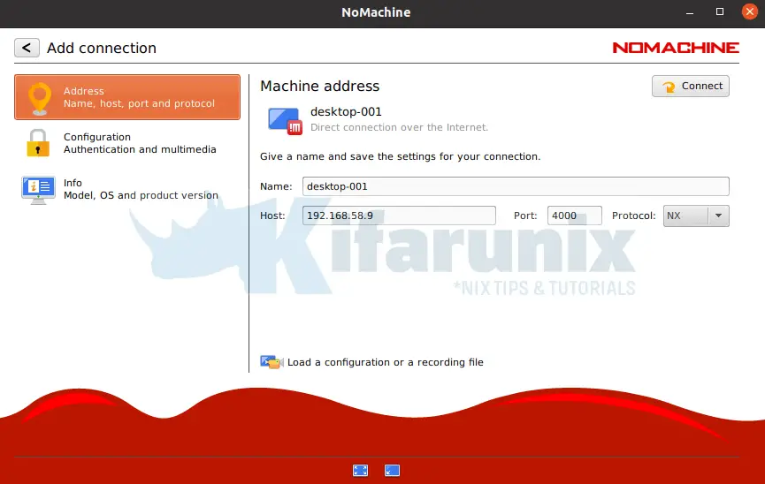Click the NoMachine logo
Viewport: 765px width, 484px height.
pos(676,48)
